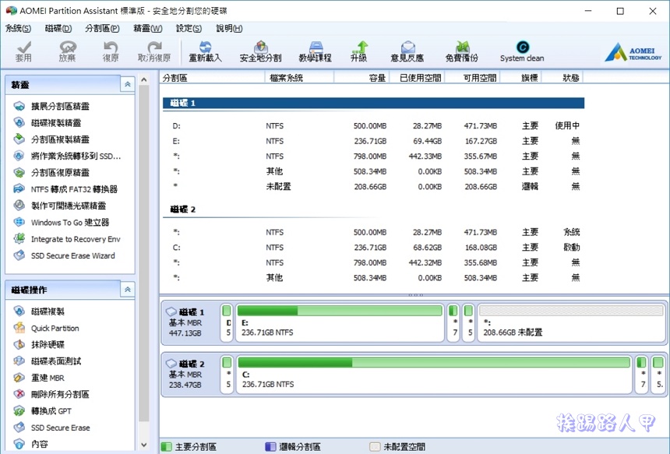Viewport: 670px width, 454px height.
Task: Run 磁碟表面測試 surface test
Action: pos(47,361)
